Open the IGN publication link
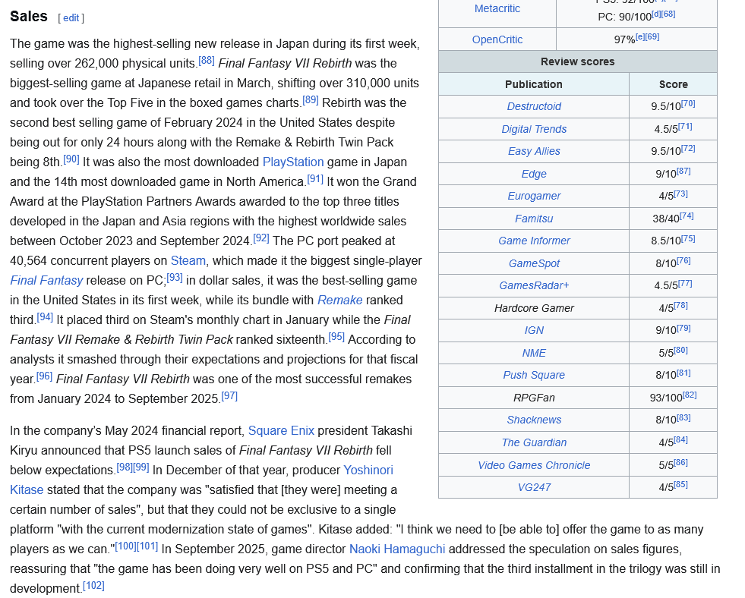The image size is (745, 598). coord(534,330)
